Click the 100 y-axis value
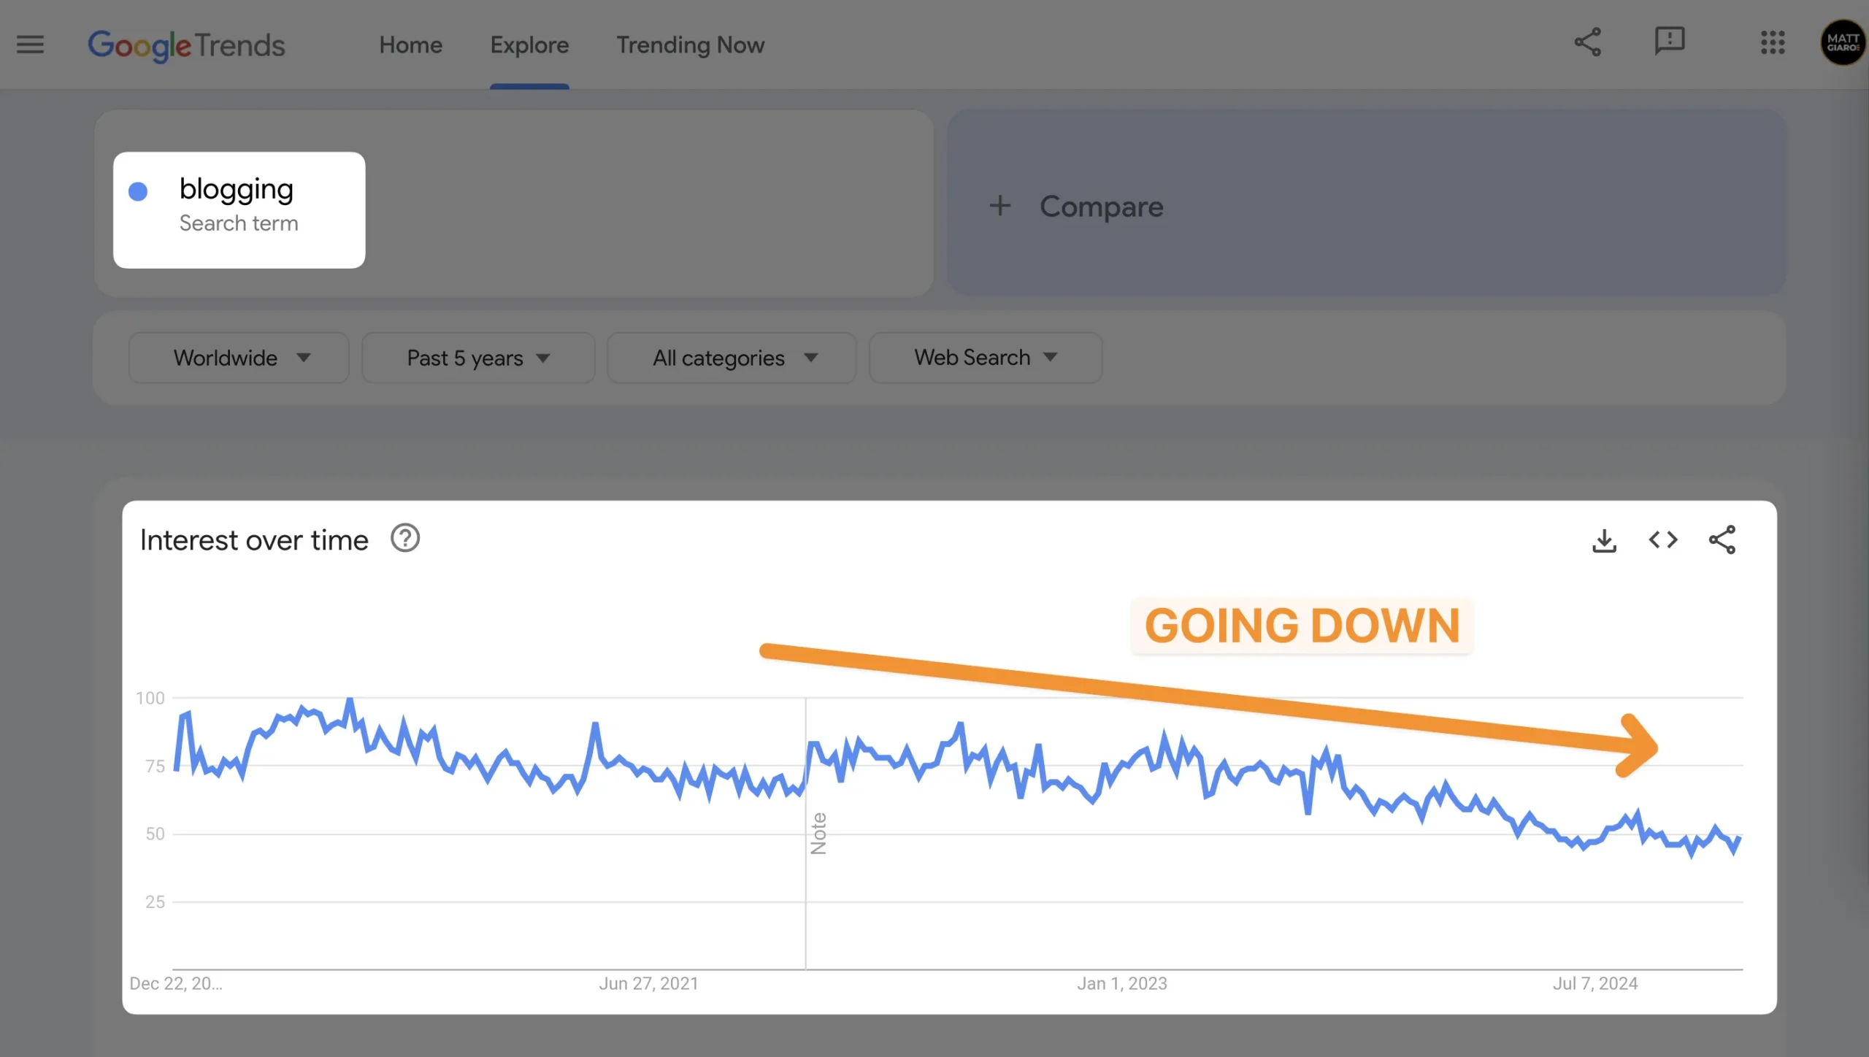 (x=150, y=698)
